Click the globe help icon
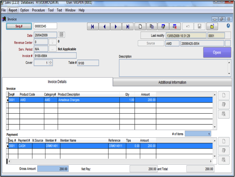The height and width of the screenshot is (177, 235). pyautogui.click(x=228, y=25)
